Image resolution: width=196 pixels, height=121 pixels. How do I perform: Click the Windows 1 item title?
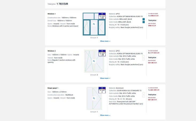pyautogui.click(x=52, y=14)
